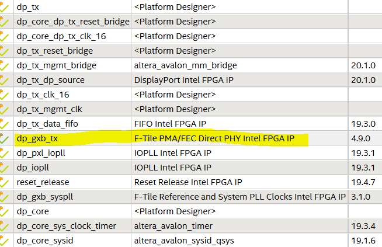This screenshot has width=382, height=247.
Task: Click the check icon beside dp_pxl_iopll
Action: click(5, 153)
